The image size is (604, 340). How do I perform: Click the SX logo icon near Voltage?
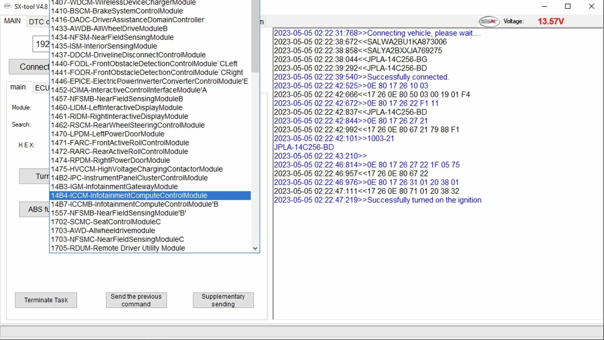[489, 21]
